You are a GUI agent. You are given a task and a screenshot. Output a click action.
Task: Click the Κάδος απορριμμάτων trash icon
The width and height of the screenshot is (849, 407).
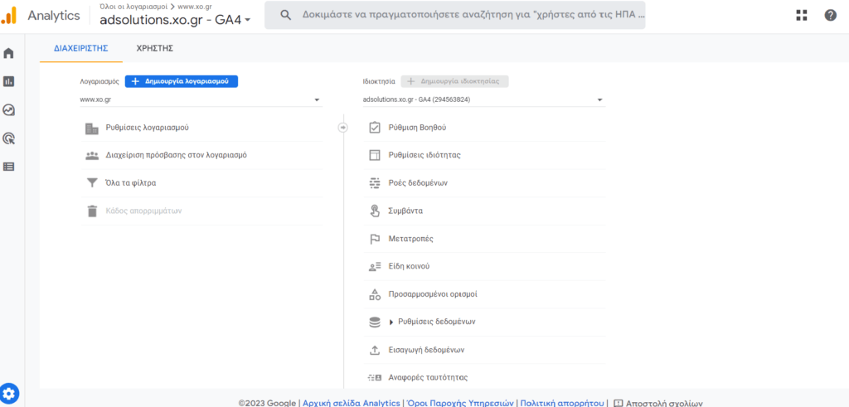tap(92, 211)
